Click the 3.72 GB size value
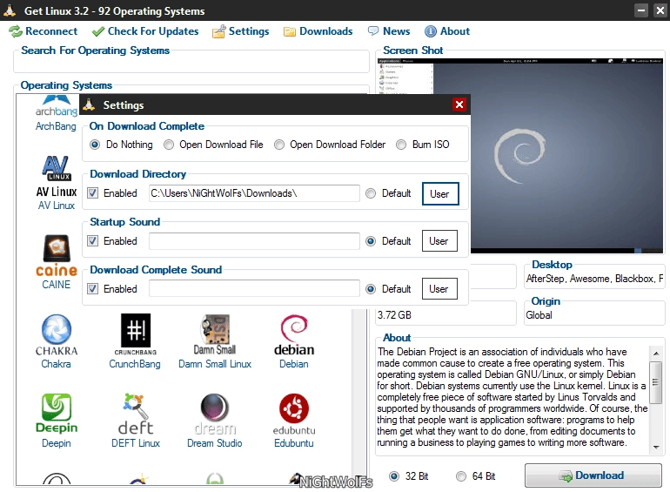Image resolution: width=670 pixels, height=492 pixels. (x=394, y=315)
